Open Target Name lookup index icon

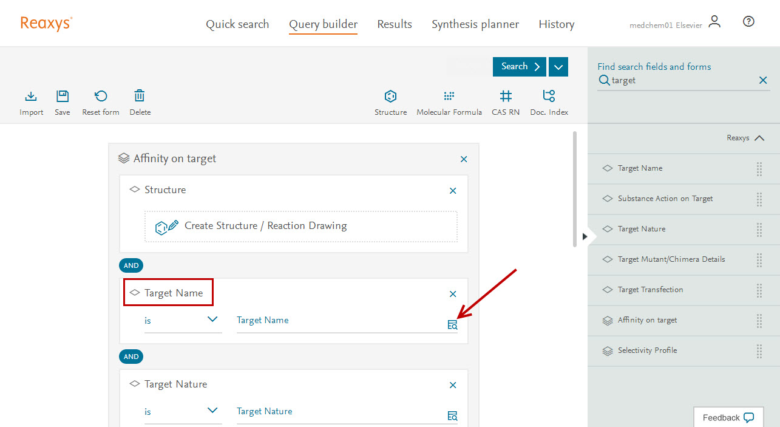452,325
